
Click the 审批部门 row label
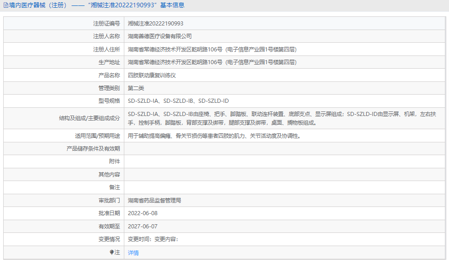click(109, 201)
